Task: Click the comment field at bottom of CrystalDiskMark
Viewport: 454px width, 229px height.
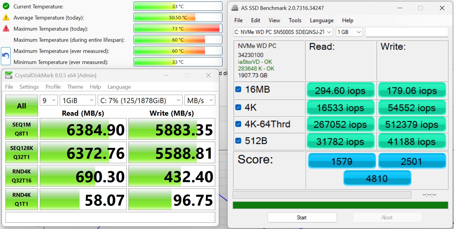Action: (x=110, y=217)
